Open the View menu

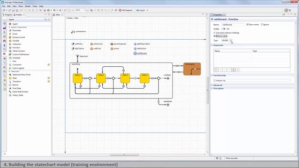(x=14, y=6)
